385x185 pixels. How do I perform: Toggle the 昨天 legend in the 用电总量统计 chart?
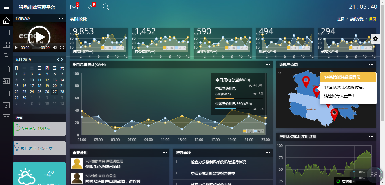245,131
